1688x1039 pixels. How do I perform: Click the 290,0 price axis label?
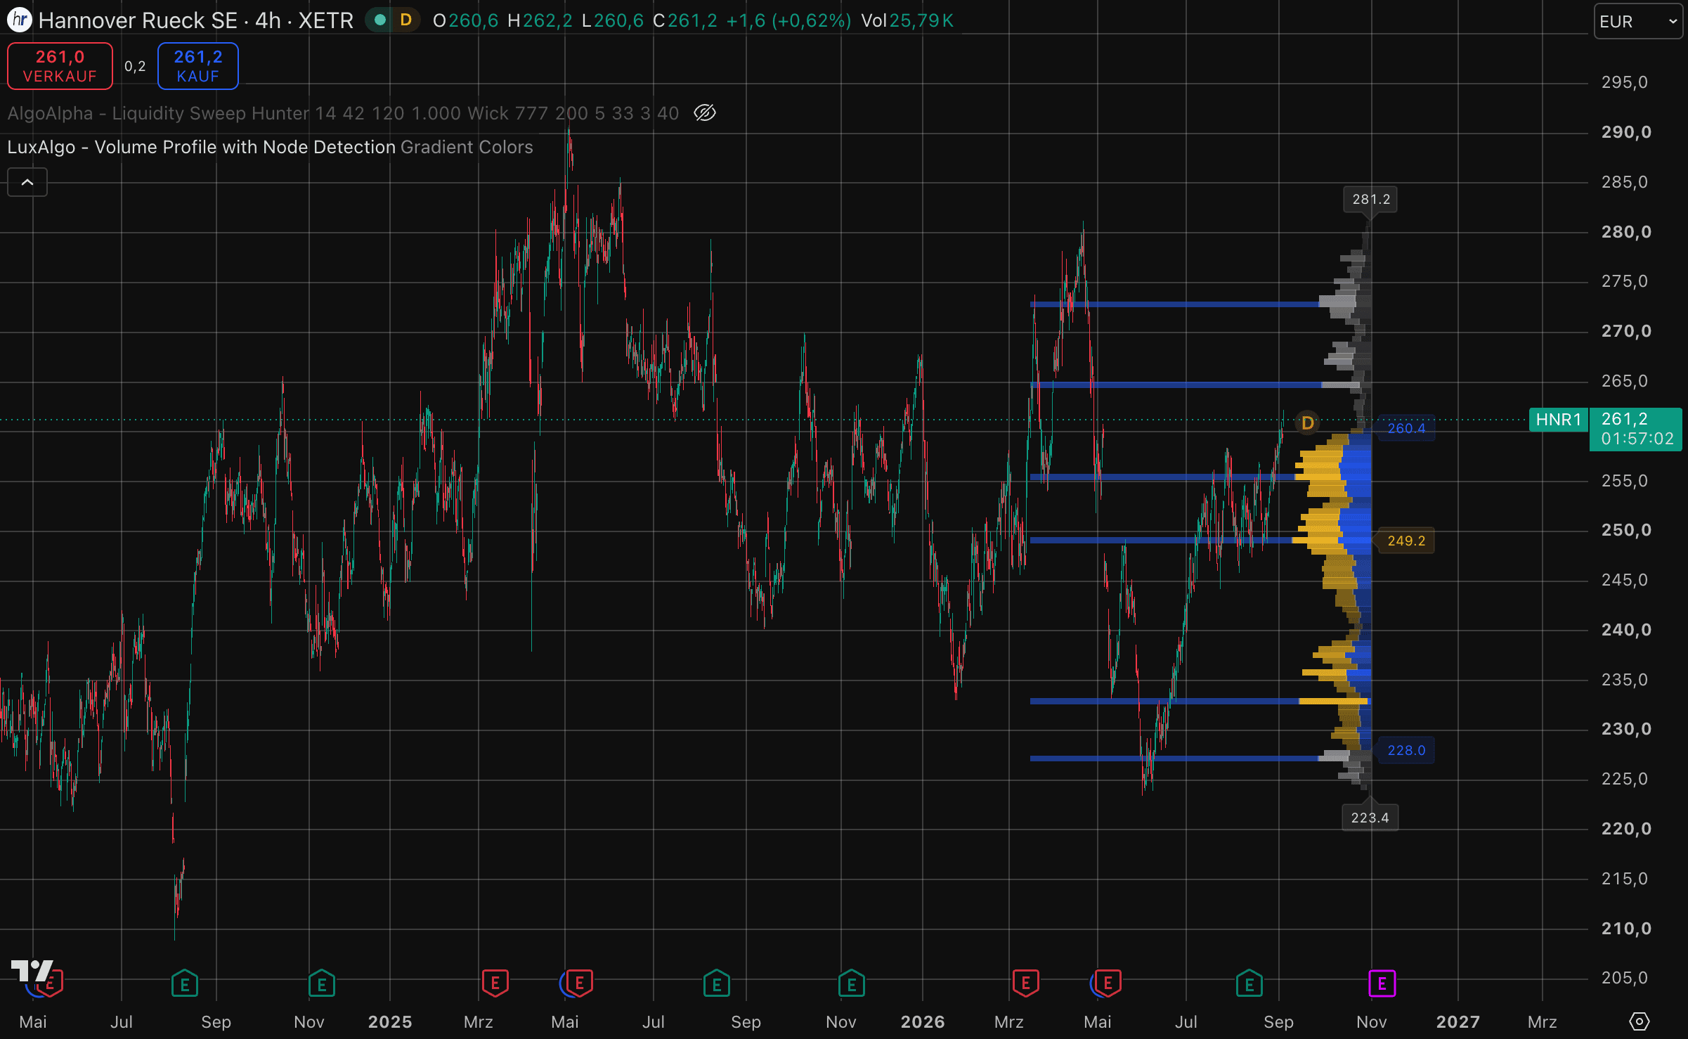[x=1626, y=132]
